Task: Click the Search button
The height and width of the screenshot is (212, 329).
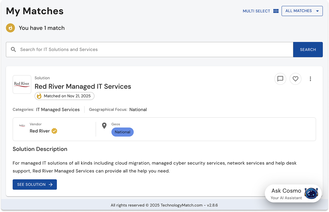Action: coord(308,50)
